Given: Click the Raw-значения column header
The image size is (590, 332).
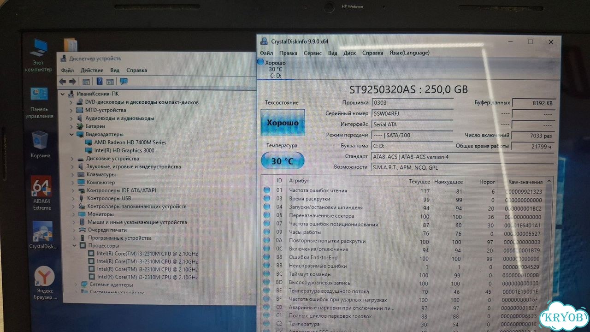Looking at the screenshot, I should point(525,182).
